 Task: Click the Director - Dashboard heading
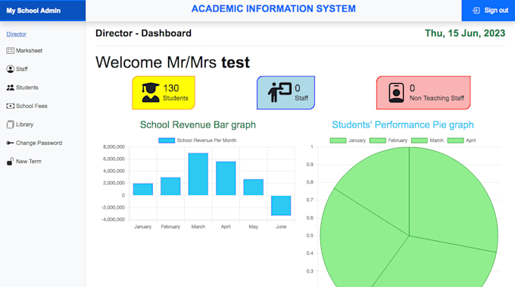[143, 33]
